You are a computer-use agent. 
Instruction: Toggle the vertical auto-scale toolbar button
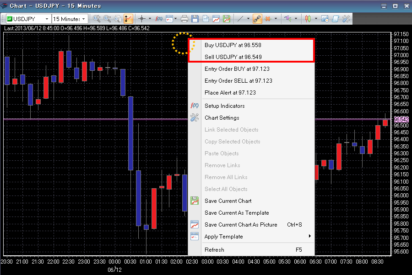pos(128,19)
